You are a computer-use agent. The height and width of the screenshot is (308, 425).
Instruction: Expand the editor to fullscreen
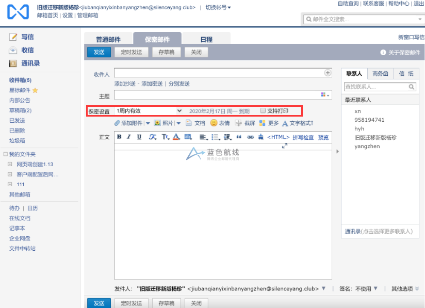285,146
